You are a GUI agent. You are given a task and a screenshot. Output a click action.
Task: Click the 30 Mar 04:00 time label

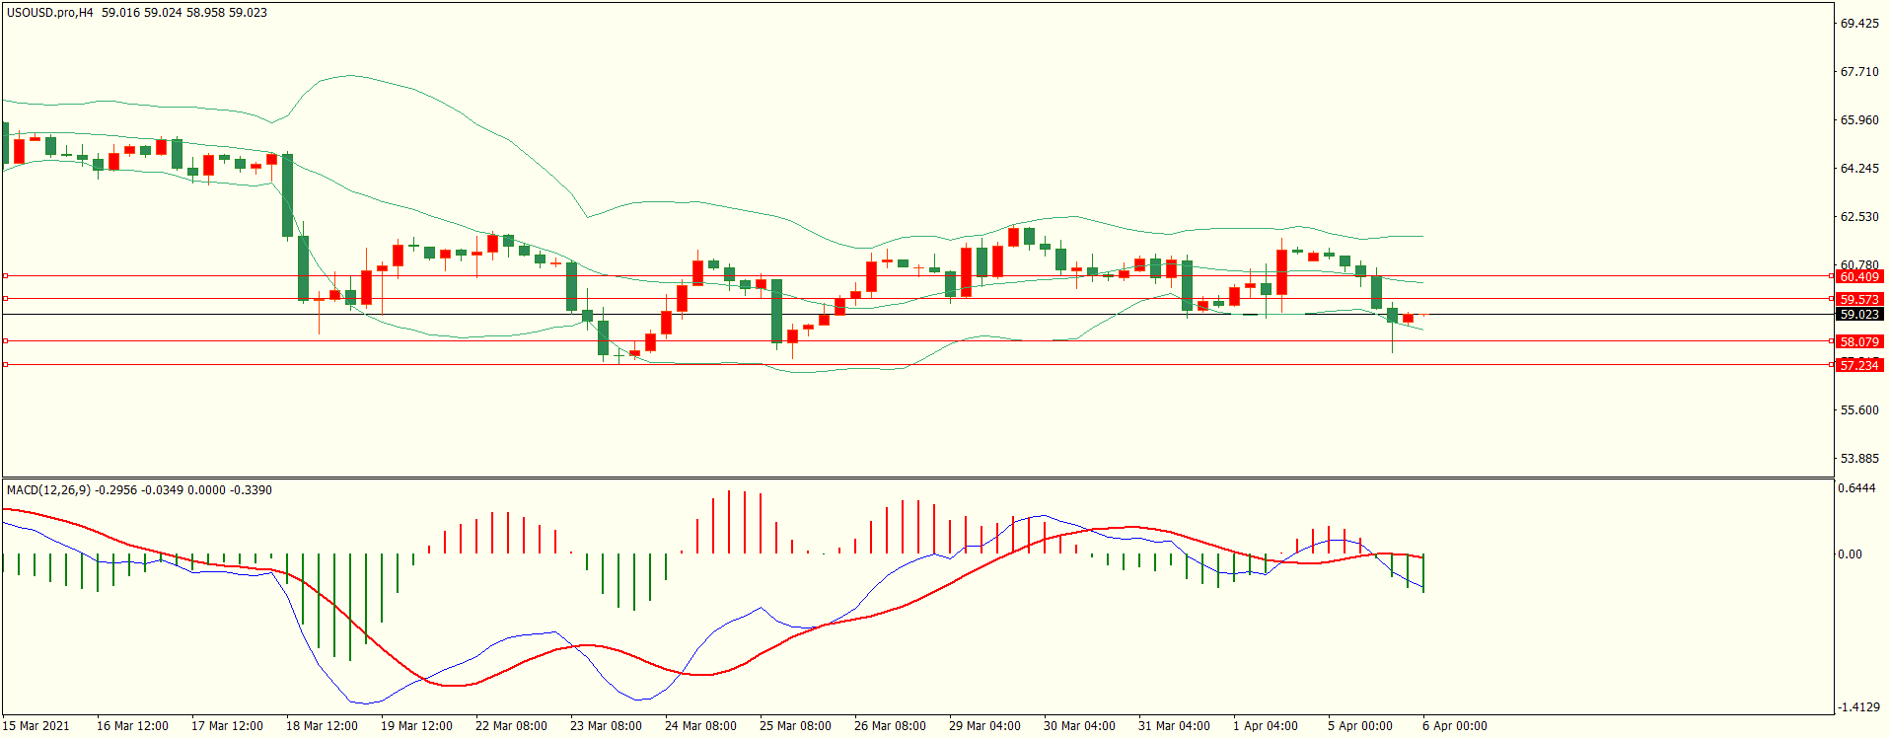point(1079,726)
